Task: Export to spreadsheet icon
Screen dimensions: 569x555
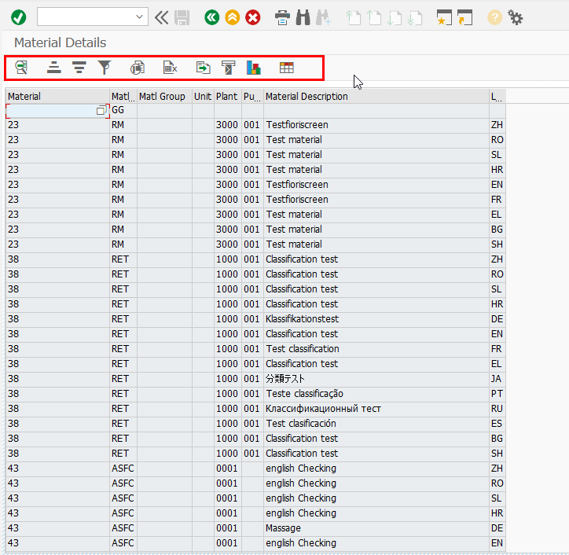Action: pos(170,68)
